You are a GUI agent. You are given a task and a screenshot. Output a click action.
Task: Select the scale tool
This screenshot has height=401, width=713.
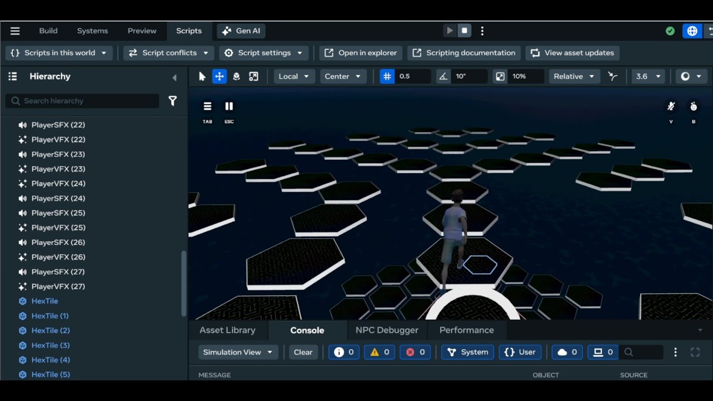253,76
